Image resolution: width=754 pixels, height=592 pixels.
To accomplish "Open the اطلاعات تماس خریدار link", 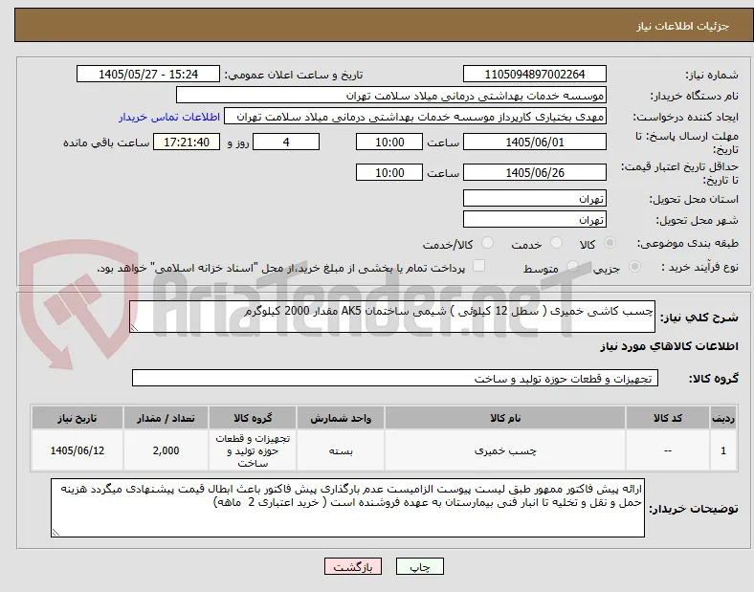I will coord(169,117).
